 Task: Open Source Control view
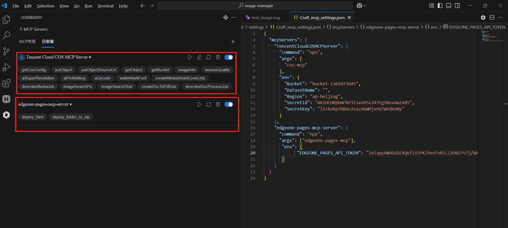pos(6,51)
